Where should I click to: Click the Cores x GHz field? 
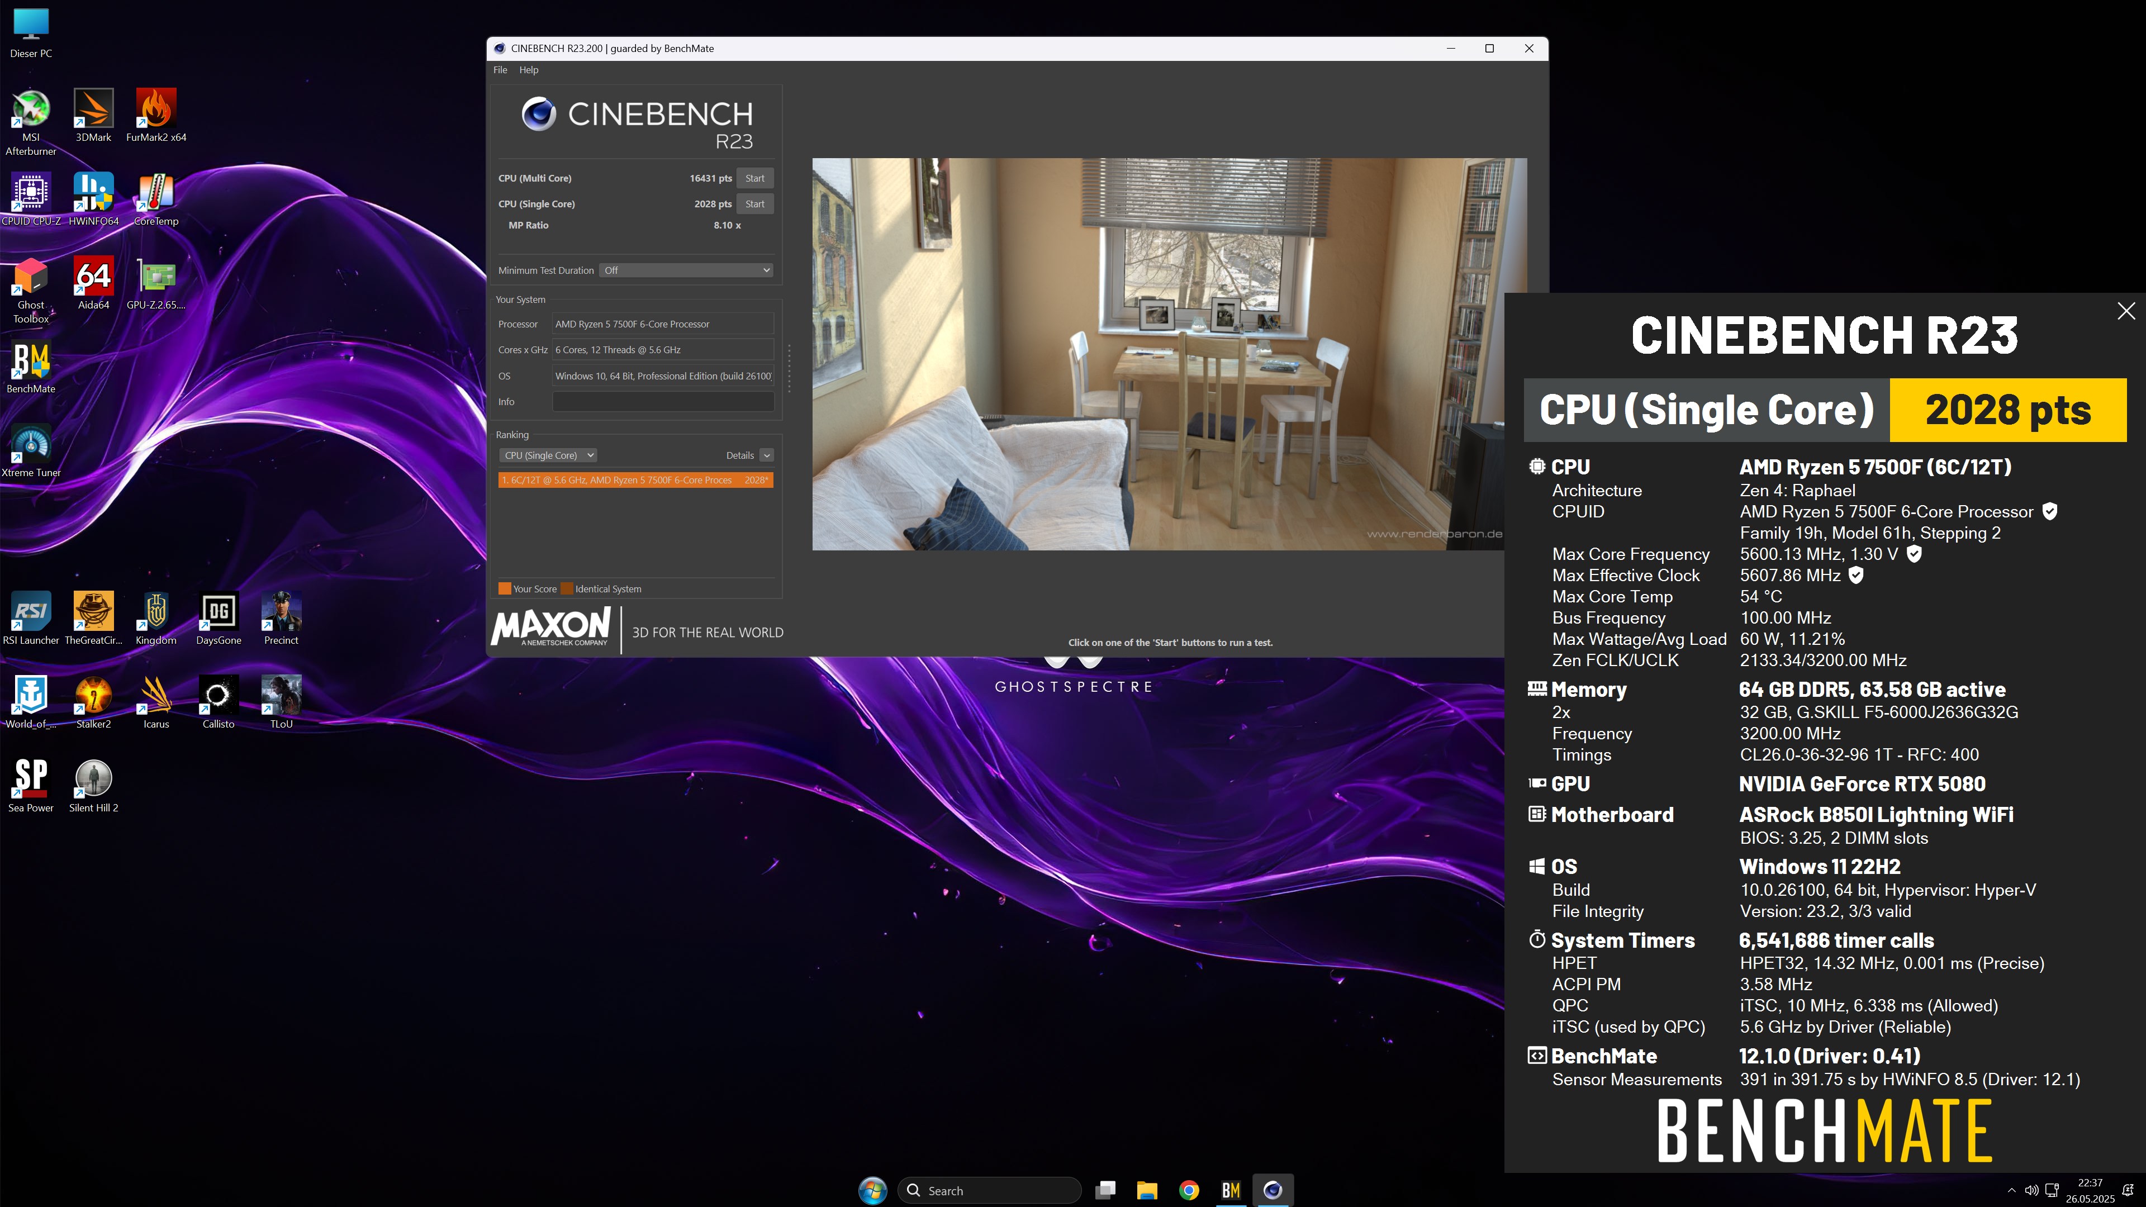[x=663, y=350]
